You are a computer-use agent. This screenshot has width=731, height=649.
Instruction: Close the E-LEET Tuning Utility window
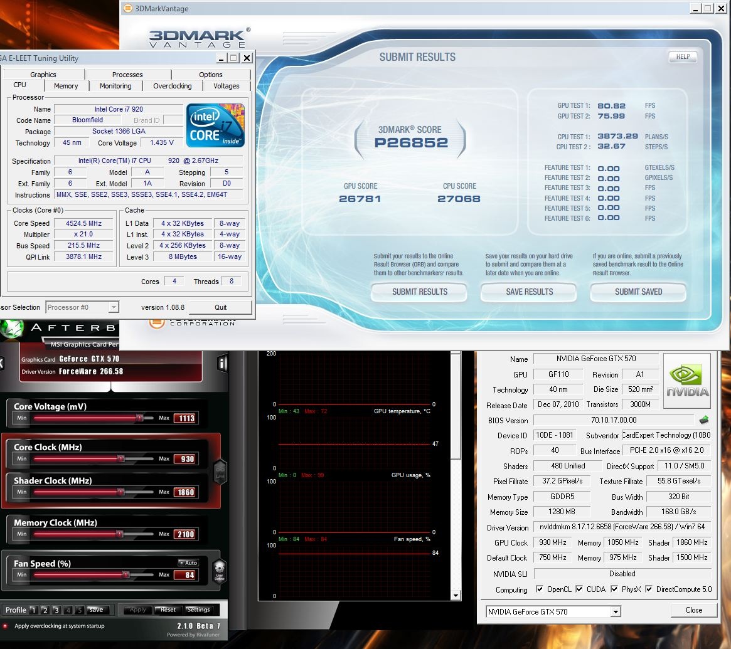pos(247,58)
